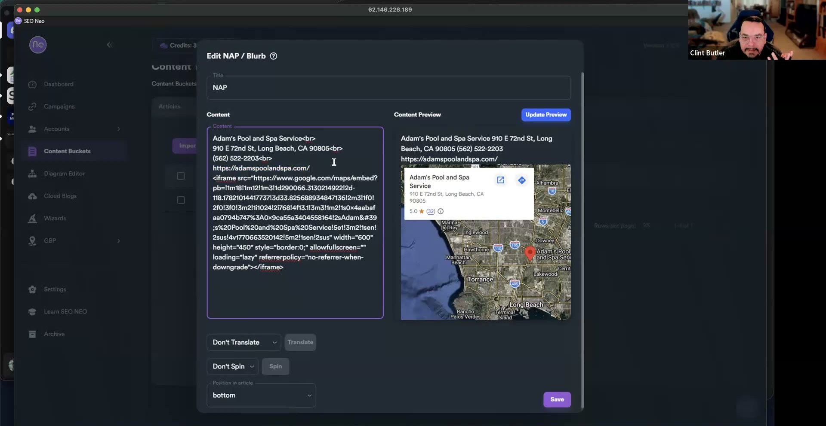The width and height of the screenshot is (826, 426).
Task: Click the info icon beside the rating
Action: click(x=441, y=211)
